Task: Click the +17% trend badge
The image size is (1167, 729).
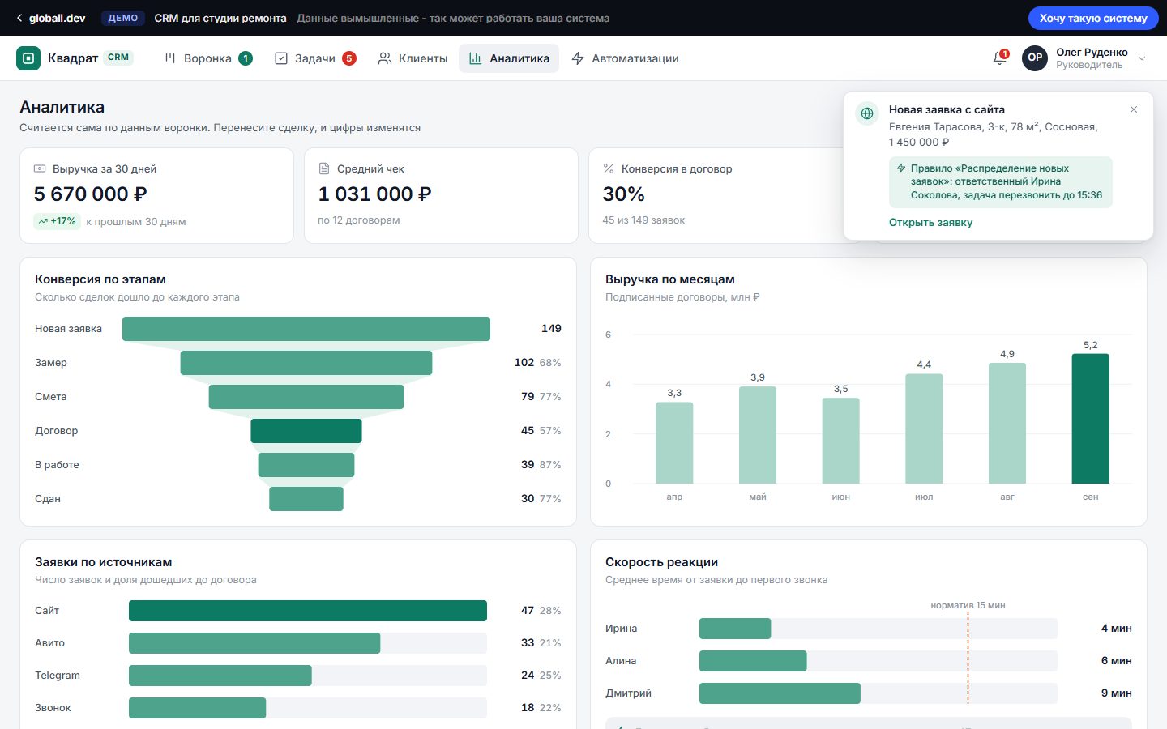Action: 57,221
